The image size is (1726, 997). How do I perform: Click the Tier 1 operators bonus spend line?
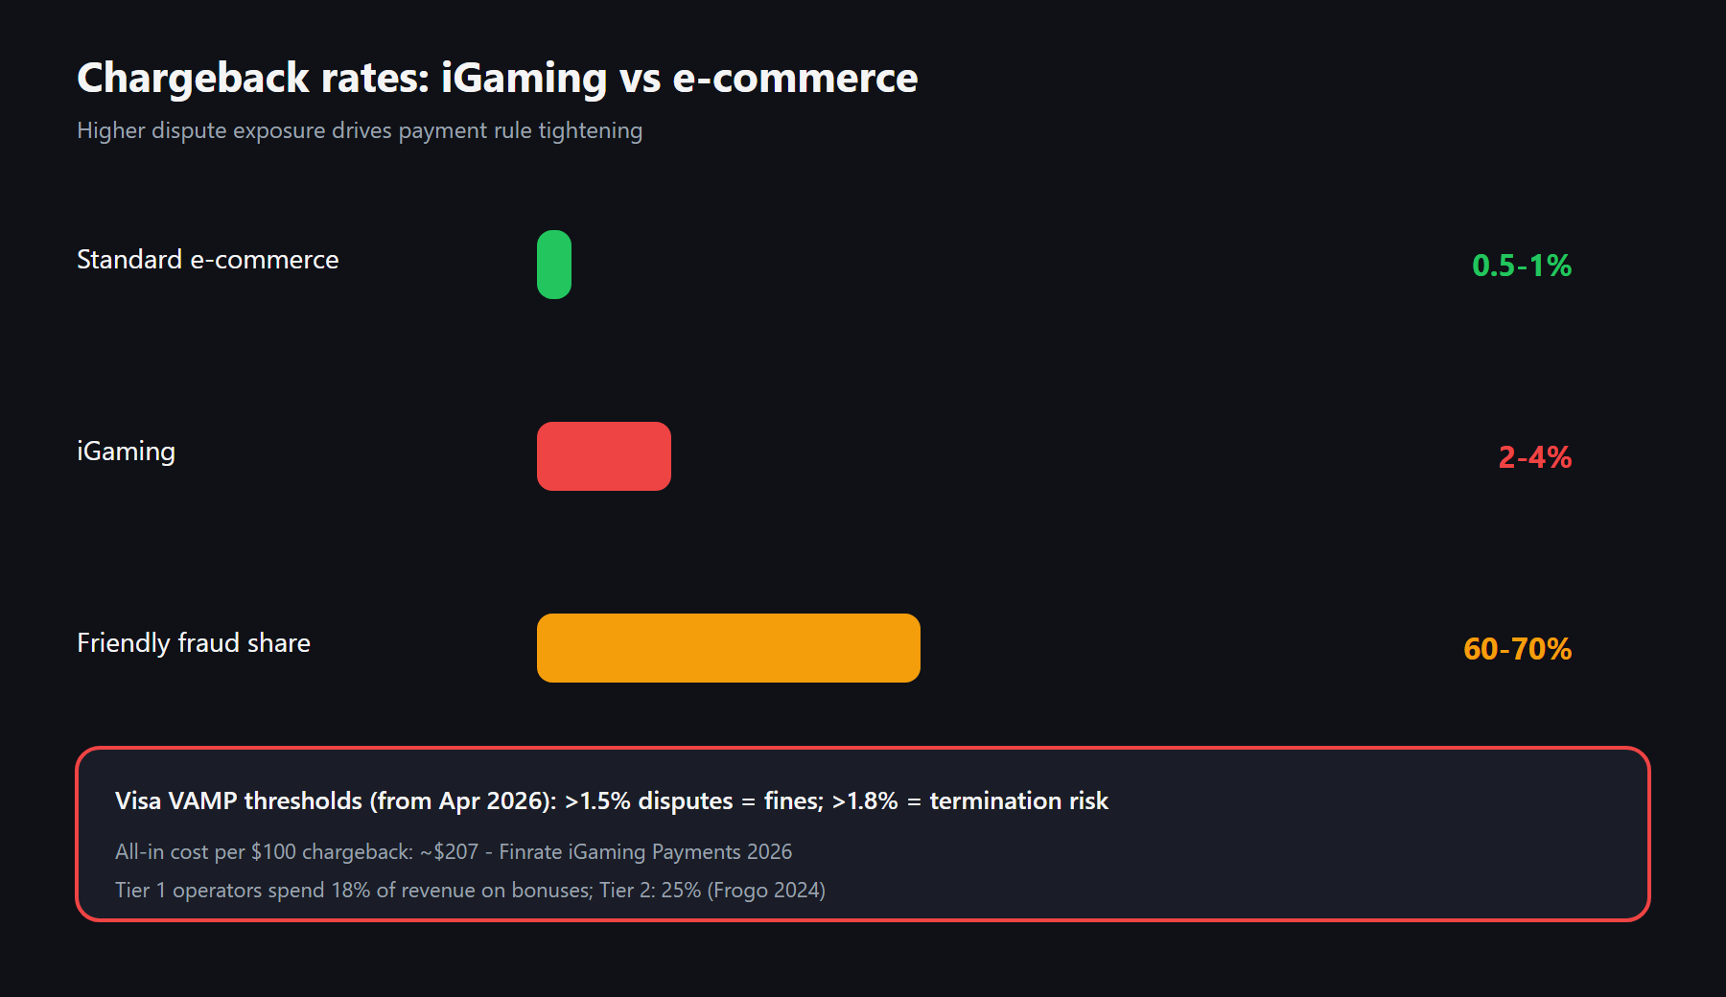[x=470, y=891]
